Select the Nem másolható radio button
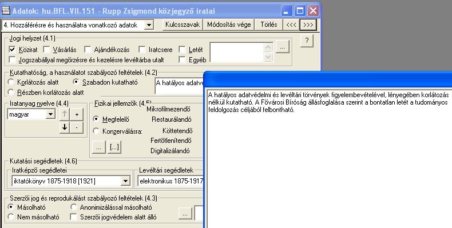Image resolution: width=452 pixels, height=228 pixels. point(11,217)
